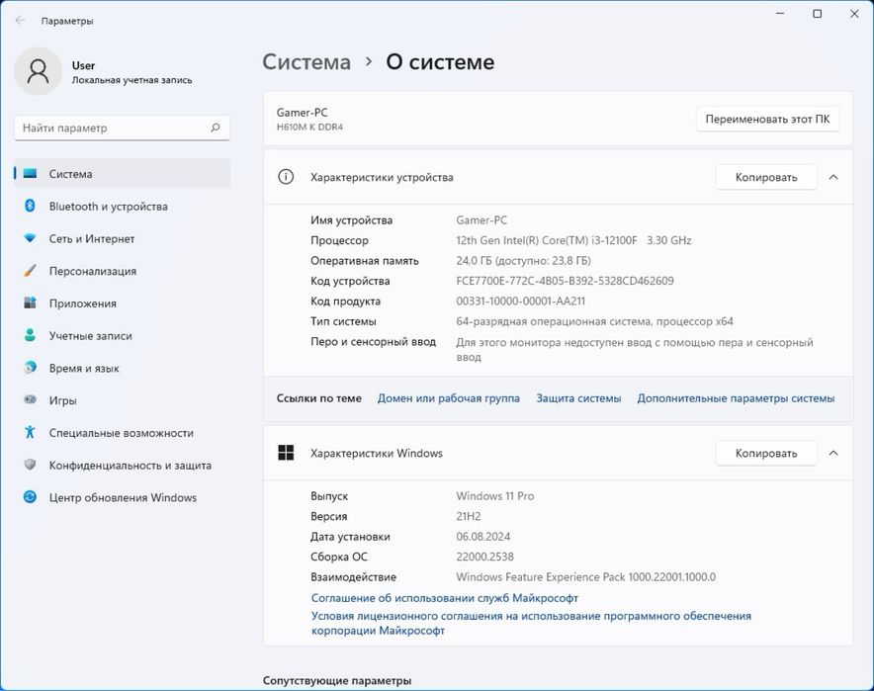Click the Игры gamepad icon
874x691 pixels.
pos(30,400)
